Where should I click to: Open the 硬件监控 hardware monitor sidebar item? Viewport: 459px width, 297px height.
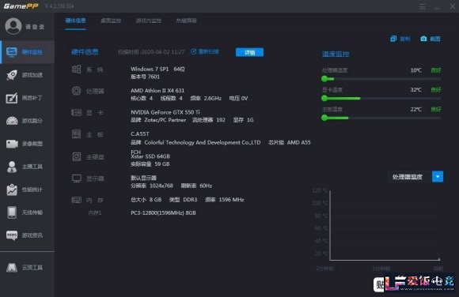[x=28, y=52]
